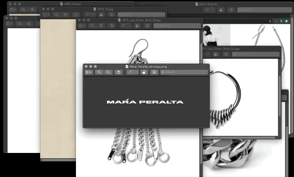Open highlight color dropdown arrow in Mara_Peralta_wt+copy.png window
The width and height of the screenshot is (294, 177).
click(137, 72)
